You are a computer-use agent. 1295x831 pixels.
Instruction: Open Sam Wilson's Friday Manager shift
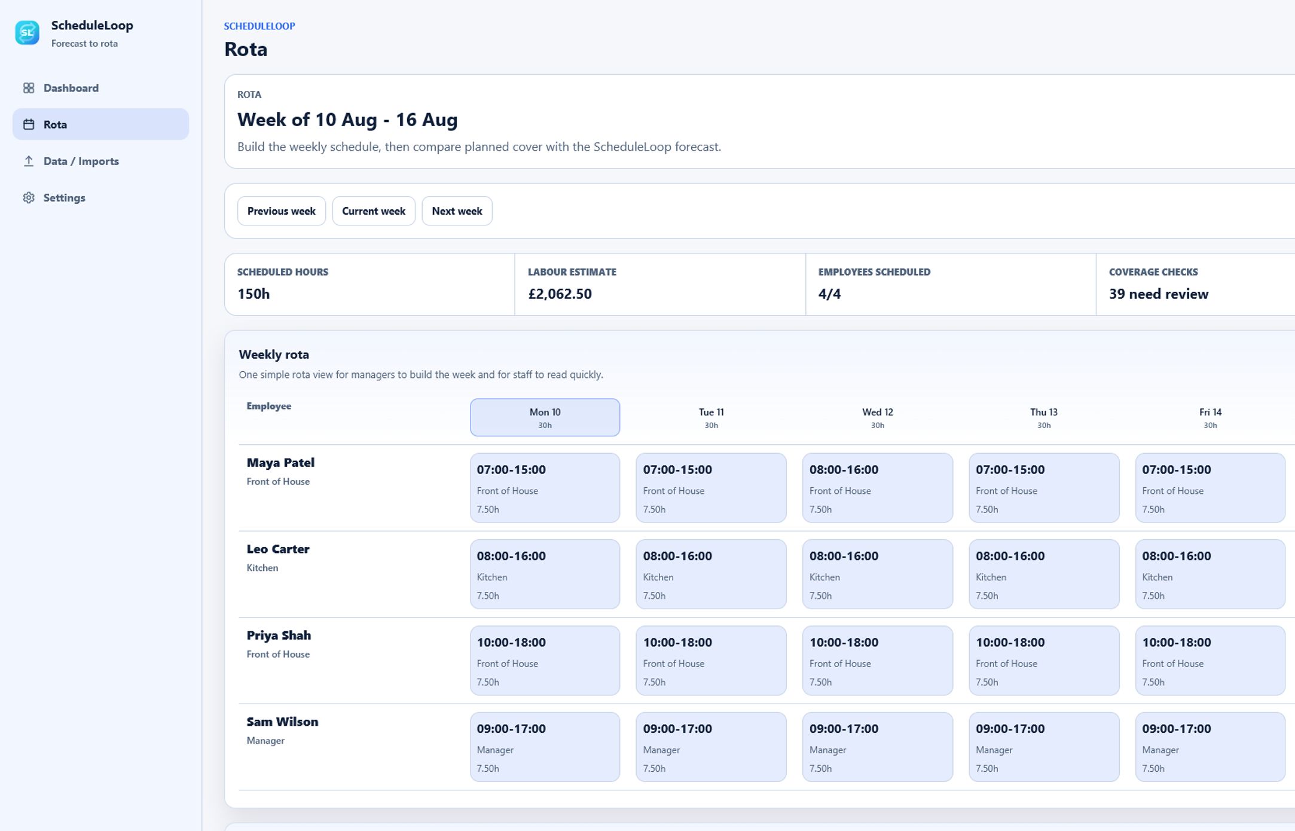pos(1210,747)
